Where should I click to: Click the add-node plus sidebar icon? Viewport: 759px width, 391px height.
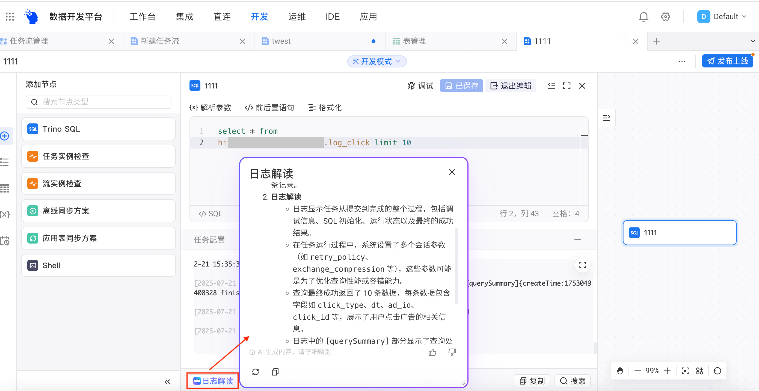pos(5,136)
